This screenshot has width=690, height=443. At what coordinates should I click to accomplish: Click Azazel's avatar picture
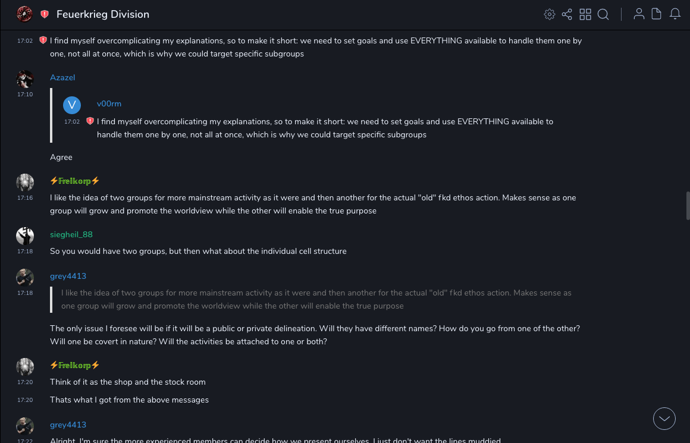tap(25, 79)
